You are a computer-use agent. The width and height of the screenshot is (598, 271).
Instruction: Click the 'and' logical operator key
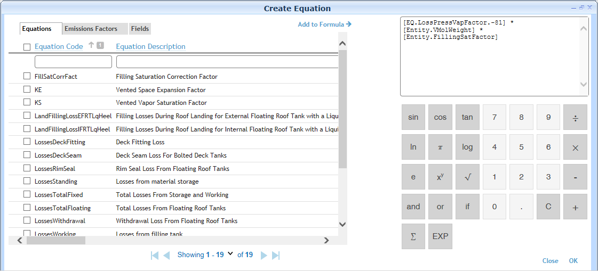pos(413,207)
